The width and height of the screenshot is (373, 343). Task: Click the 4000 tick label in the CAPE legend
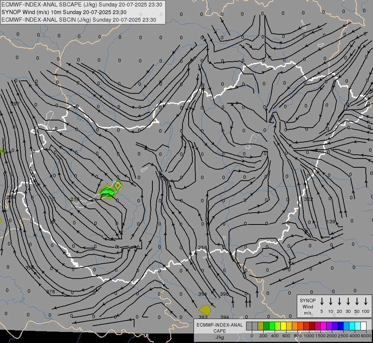pyautogui.click(x=355, y=336)
